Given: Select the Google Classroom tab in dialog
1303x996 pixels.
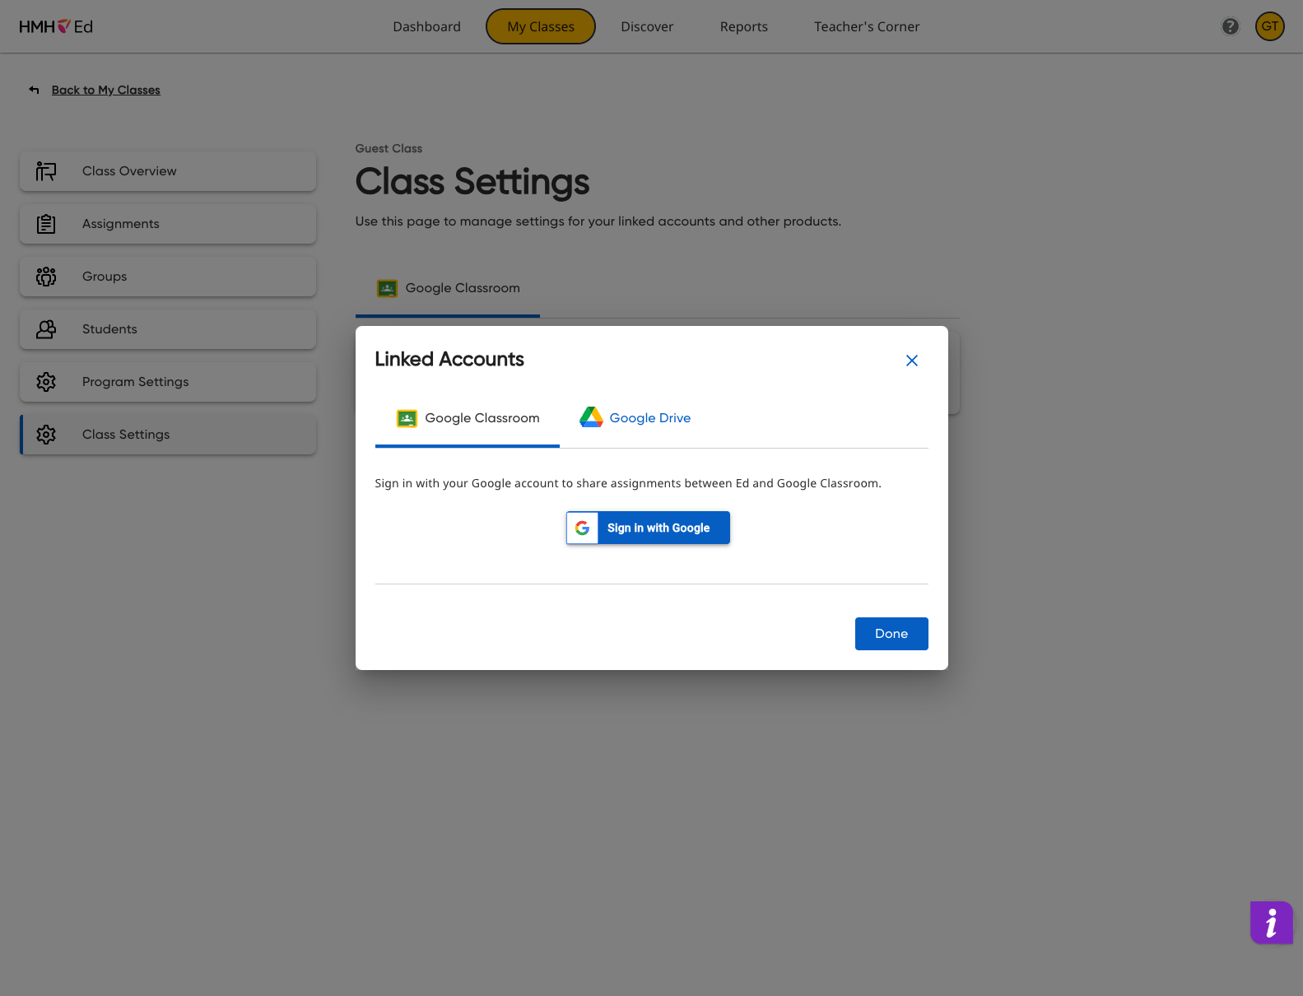Looking at the screenshot, I should pyautogui.click(x=468, y=418).
